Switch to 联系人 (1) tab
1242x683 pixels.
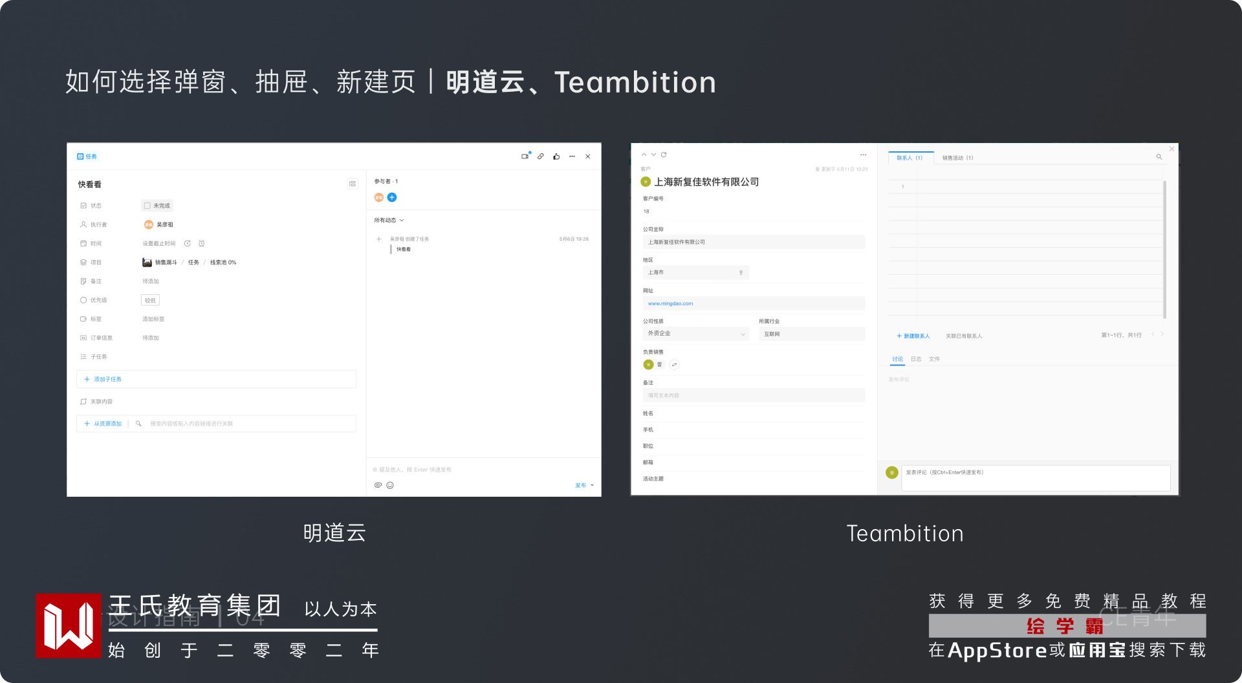click(910, 158)
